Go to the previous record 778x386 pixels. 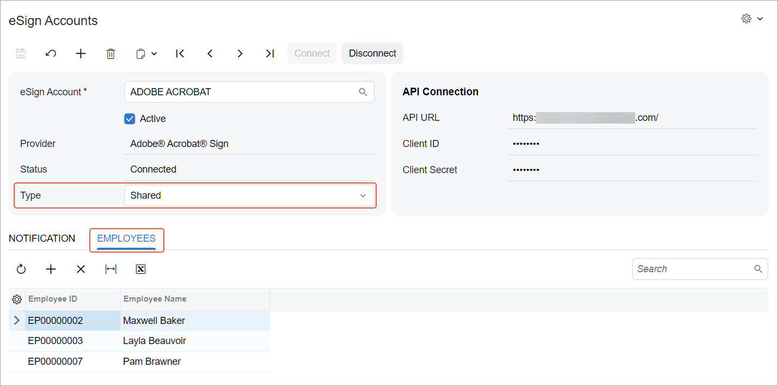210,53
